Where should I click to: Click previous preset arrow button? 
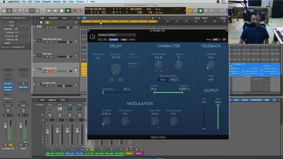(100, 39)
